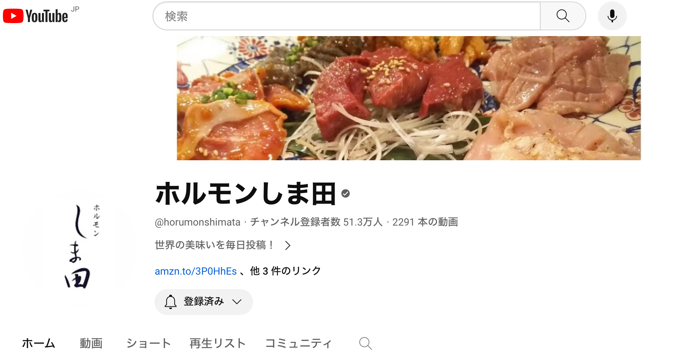The image size is (677, 358).
Task: Open channel search magnifier in tab bar
Action: (x=365, y=343)
